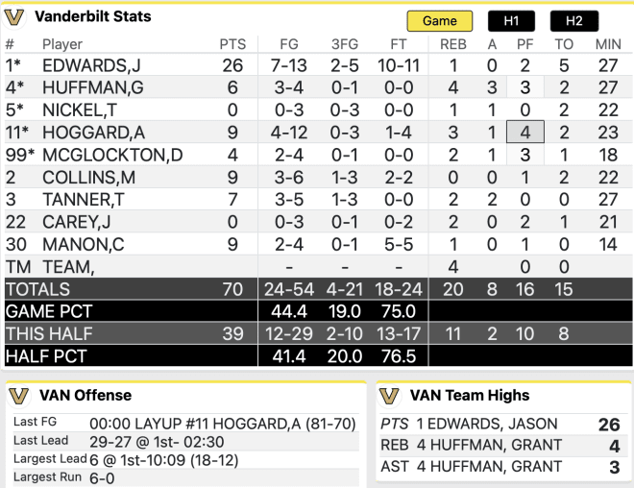Sort by the PTS column header
The image size is (634, 488).
[x=232, y=44]
